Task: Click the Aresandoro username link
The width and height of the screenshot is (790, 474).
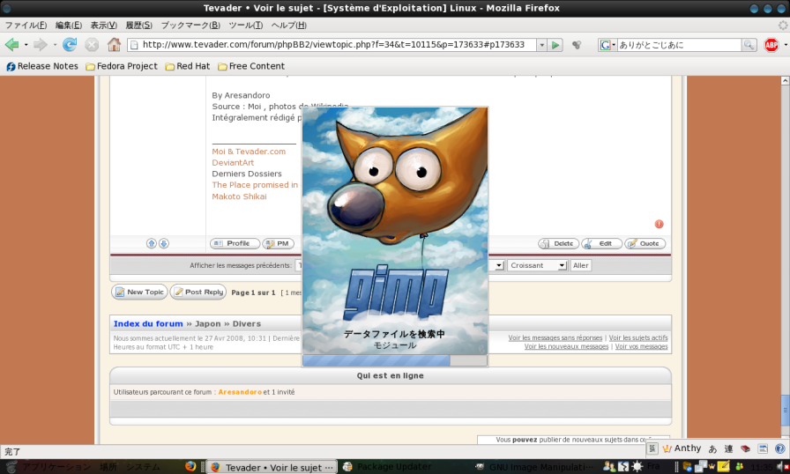Action: tap(240, 392)
